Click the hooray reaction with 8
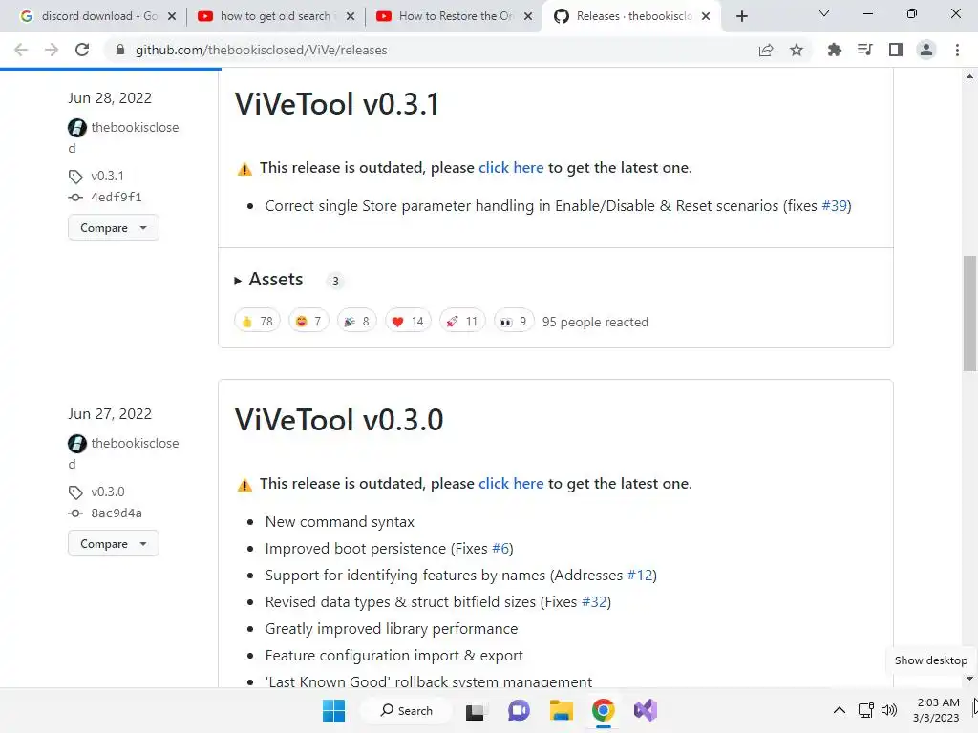978x733 pixels. click(x=357, y=321)
